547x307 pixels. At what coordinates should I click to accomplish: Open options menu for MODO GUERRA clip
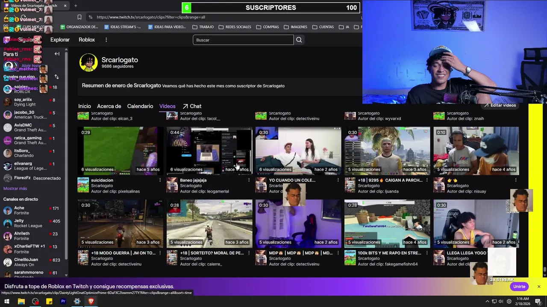(160, 253)
